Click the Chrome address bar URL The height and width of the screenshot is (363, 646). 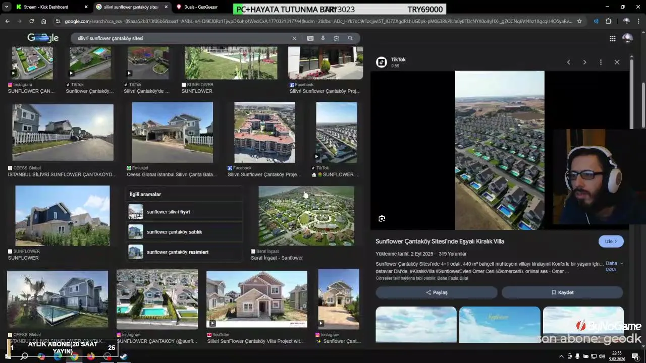click(318, 21)
